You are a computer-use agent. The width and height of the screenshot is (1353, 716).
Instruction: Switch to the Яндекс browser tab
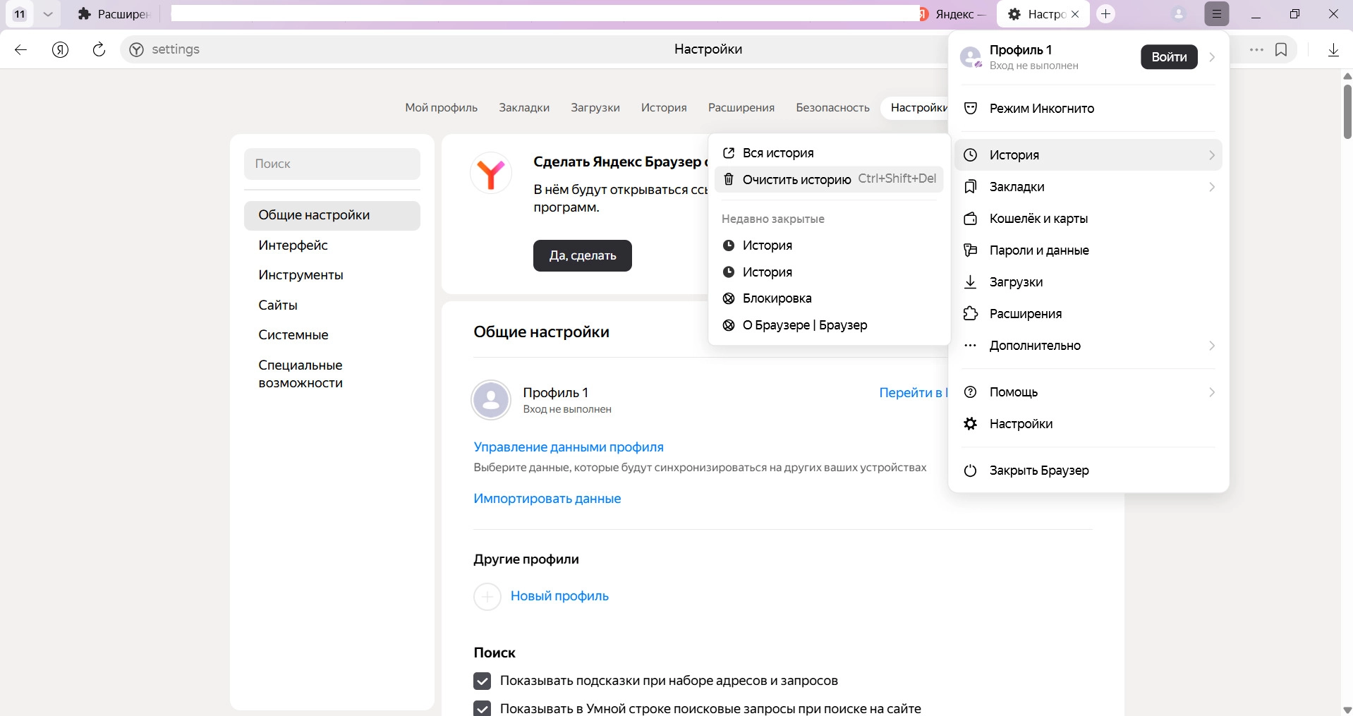(954, 14)
